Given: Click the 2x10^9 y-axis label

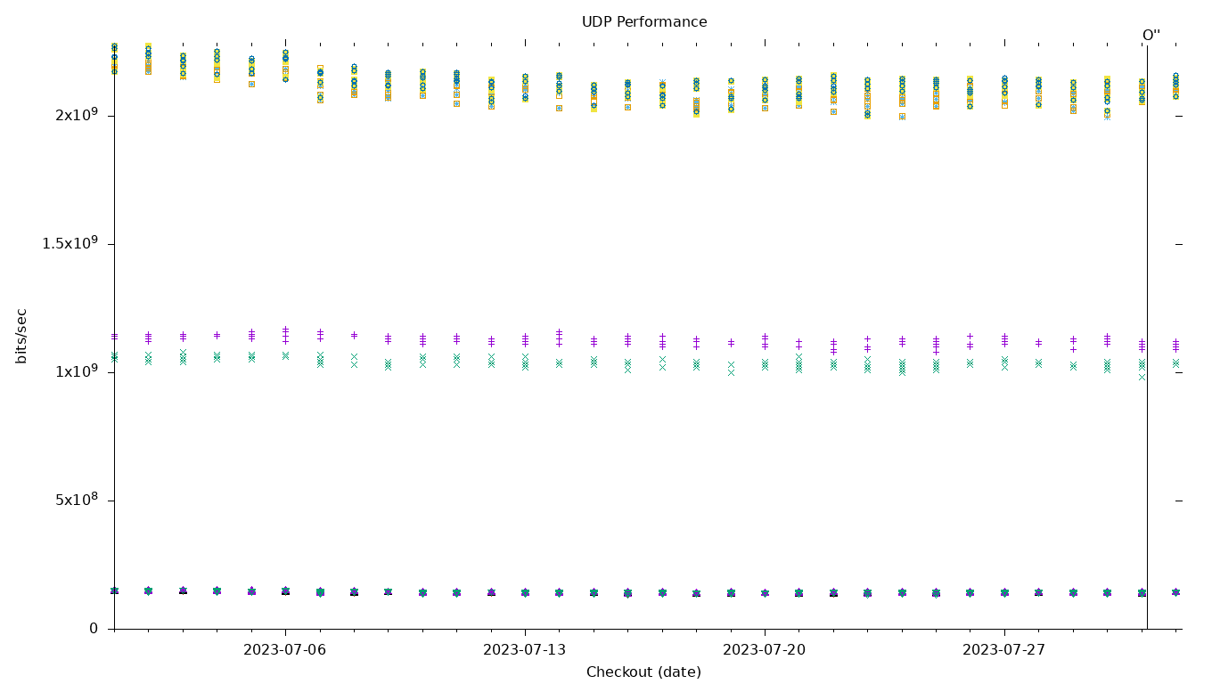Looking at the screenshot, I should [x=77, y=116].
